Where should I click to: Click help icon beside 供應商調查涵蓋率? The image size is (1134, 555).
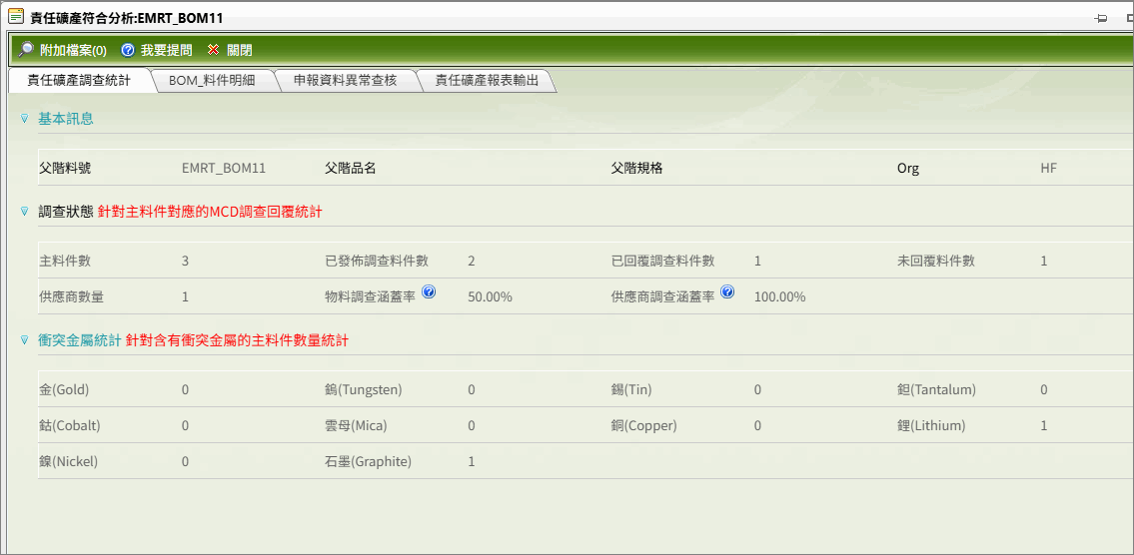click(x=727, y=292)
